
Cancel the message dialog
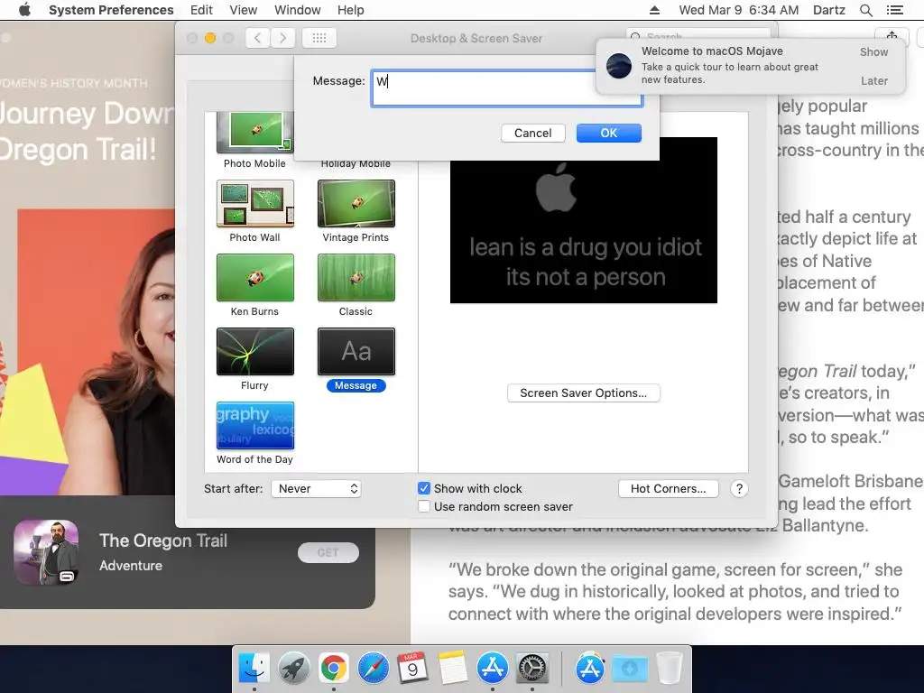(532, 134)
